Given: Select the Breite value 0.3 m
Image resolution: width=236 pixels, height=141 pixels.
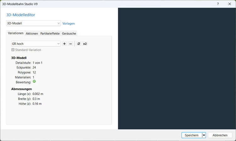Looking at the screenshot, I should click(x=36, y=99).
